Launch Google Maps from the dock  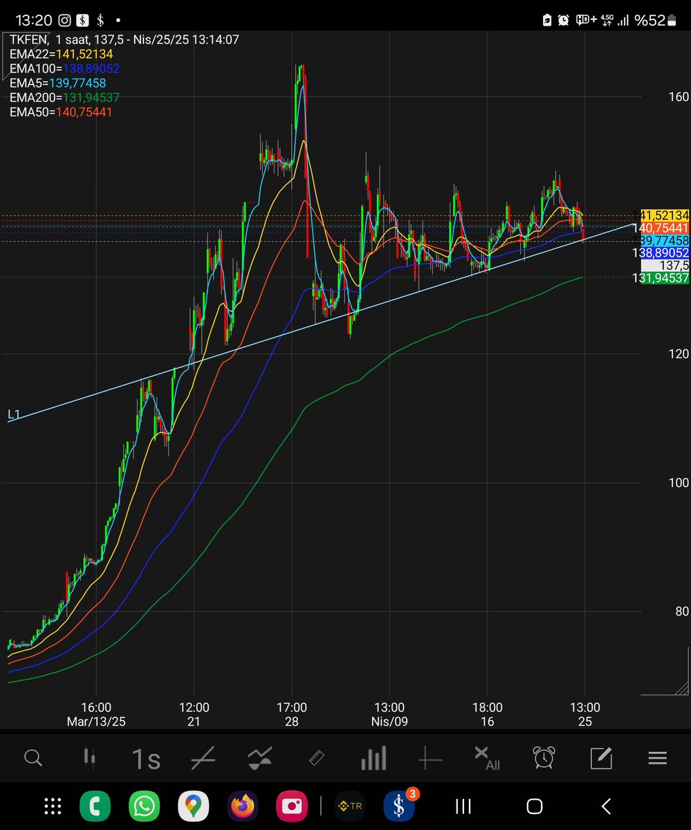tap(194, 806)
